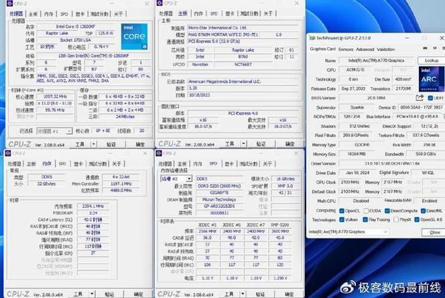Toggle the Vulkan technologies checkbox

(x=342, y=219)
